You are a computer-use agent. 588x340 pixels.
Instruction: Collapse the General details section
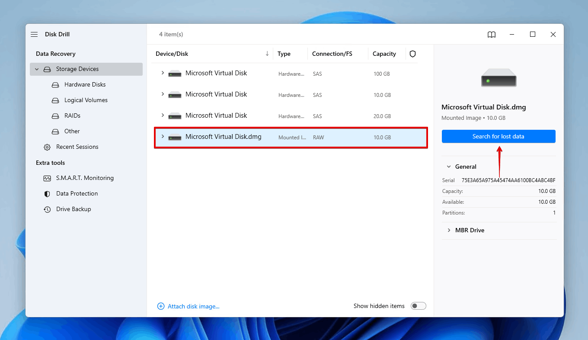click(448, 166)
